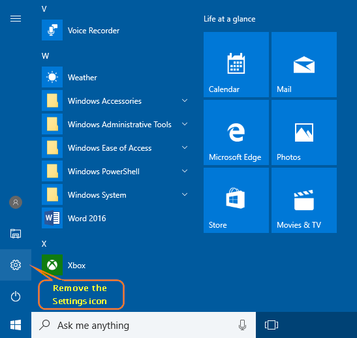This screenshot has height=338, width=357.
Task: Open Settings gear icon in the sidebar
Action: (x=16, y=265)
